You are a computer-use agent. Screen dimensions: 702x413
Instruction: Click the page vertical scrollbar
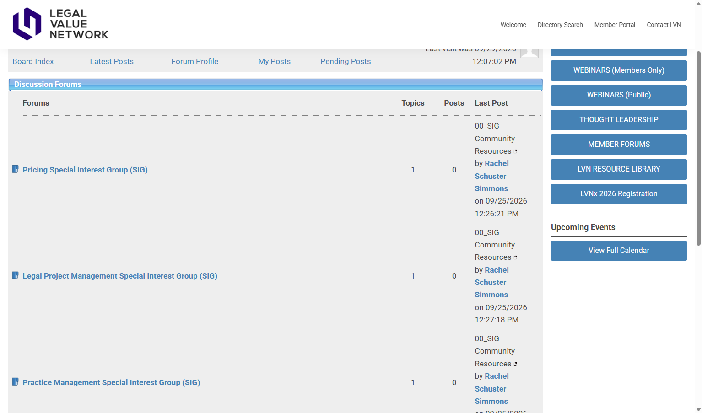(698, 149)
